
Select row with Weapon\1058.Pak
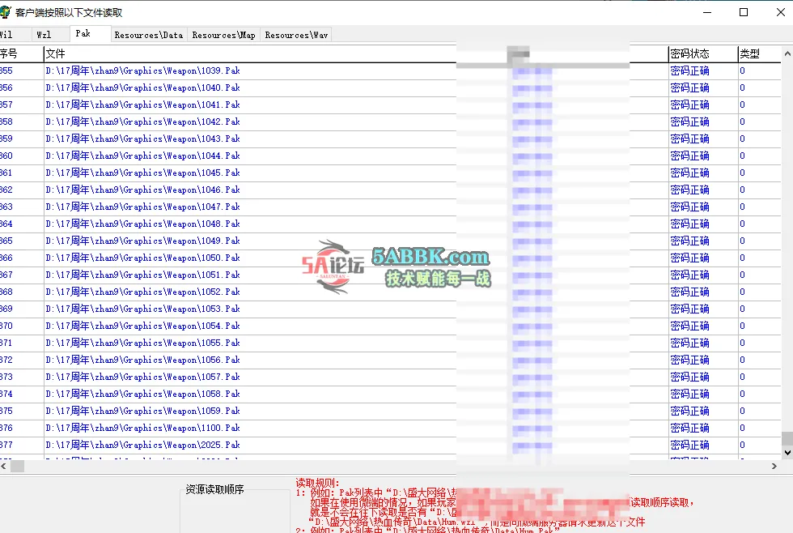click(390, 394)
